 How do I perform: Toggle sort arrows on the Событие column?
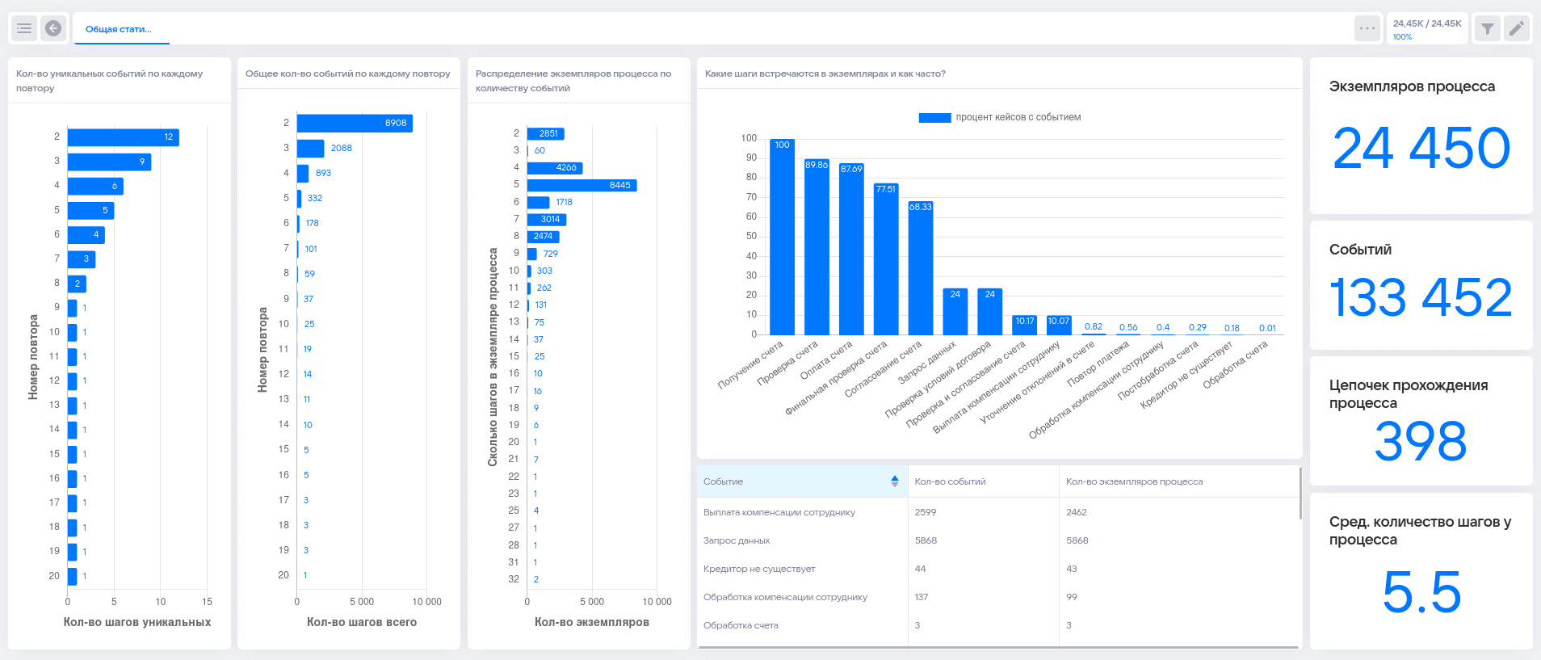(x=895, y=481)
